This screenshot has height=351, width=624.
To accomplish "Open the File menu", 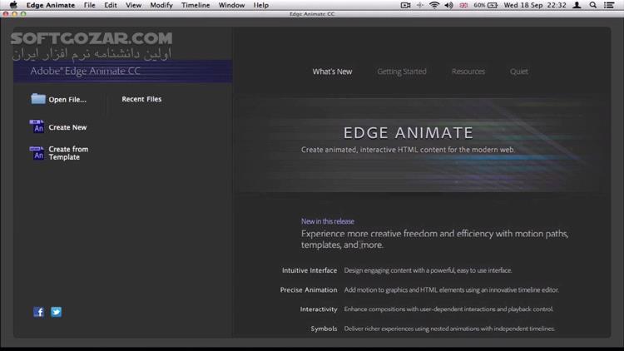I will [x=90, y=5].
